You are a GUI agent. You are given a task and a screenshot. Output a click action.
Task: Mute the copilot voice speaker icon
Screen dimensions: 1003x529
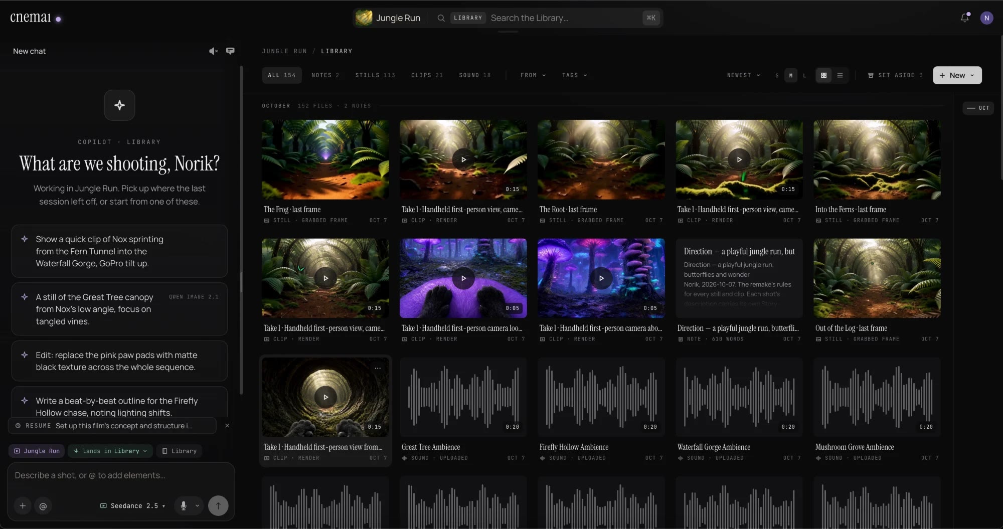coord(213,51)
